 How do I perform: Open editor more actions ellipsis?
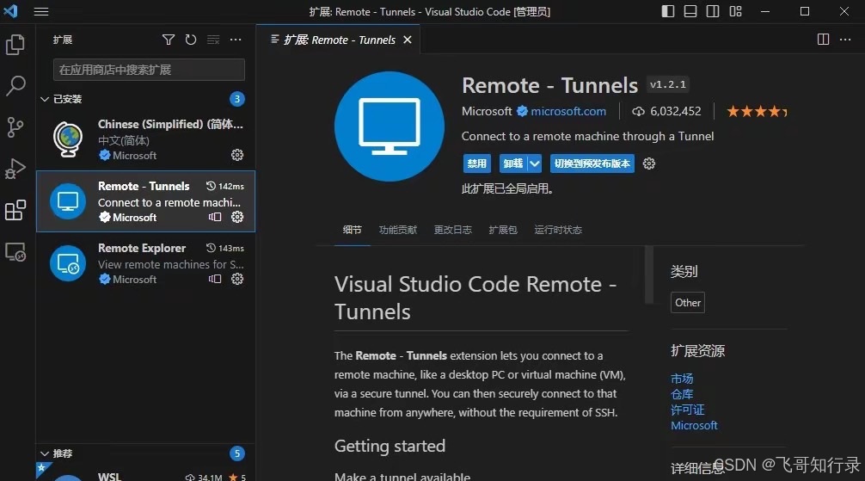pos(845,40)
